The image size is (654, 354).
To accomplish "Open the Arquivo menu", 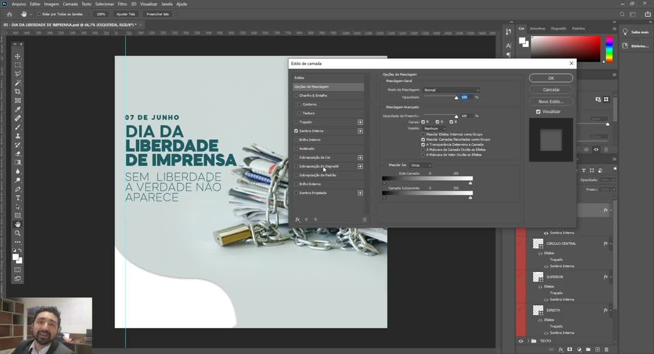I will pyautogui.click(x=19, y=4).
